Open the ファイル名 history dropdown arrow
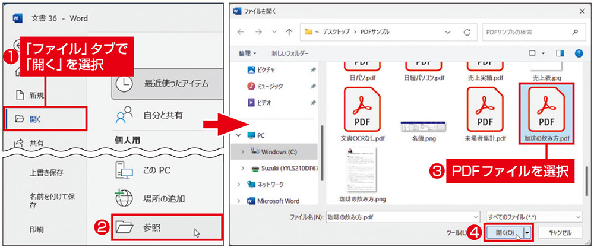Viewport: 594px width, 250px height. pyautogui.click(x=476, y=217)
